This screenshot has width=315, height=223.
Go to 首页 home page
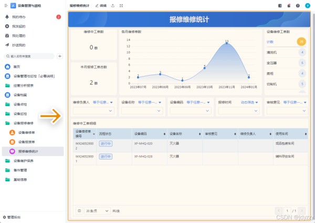point(33,67)
